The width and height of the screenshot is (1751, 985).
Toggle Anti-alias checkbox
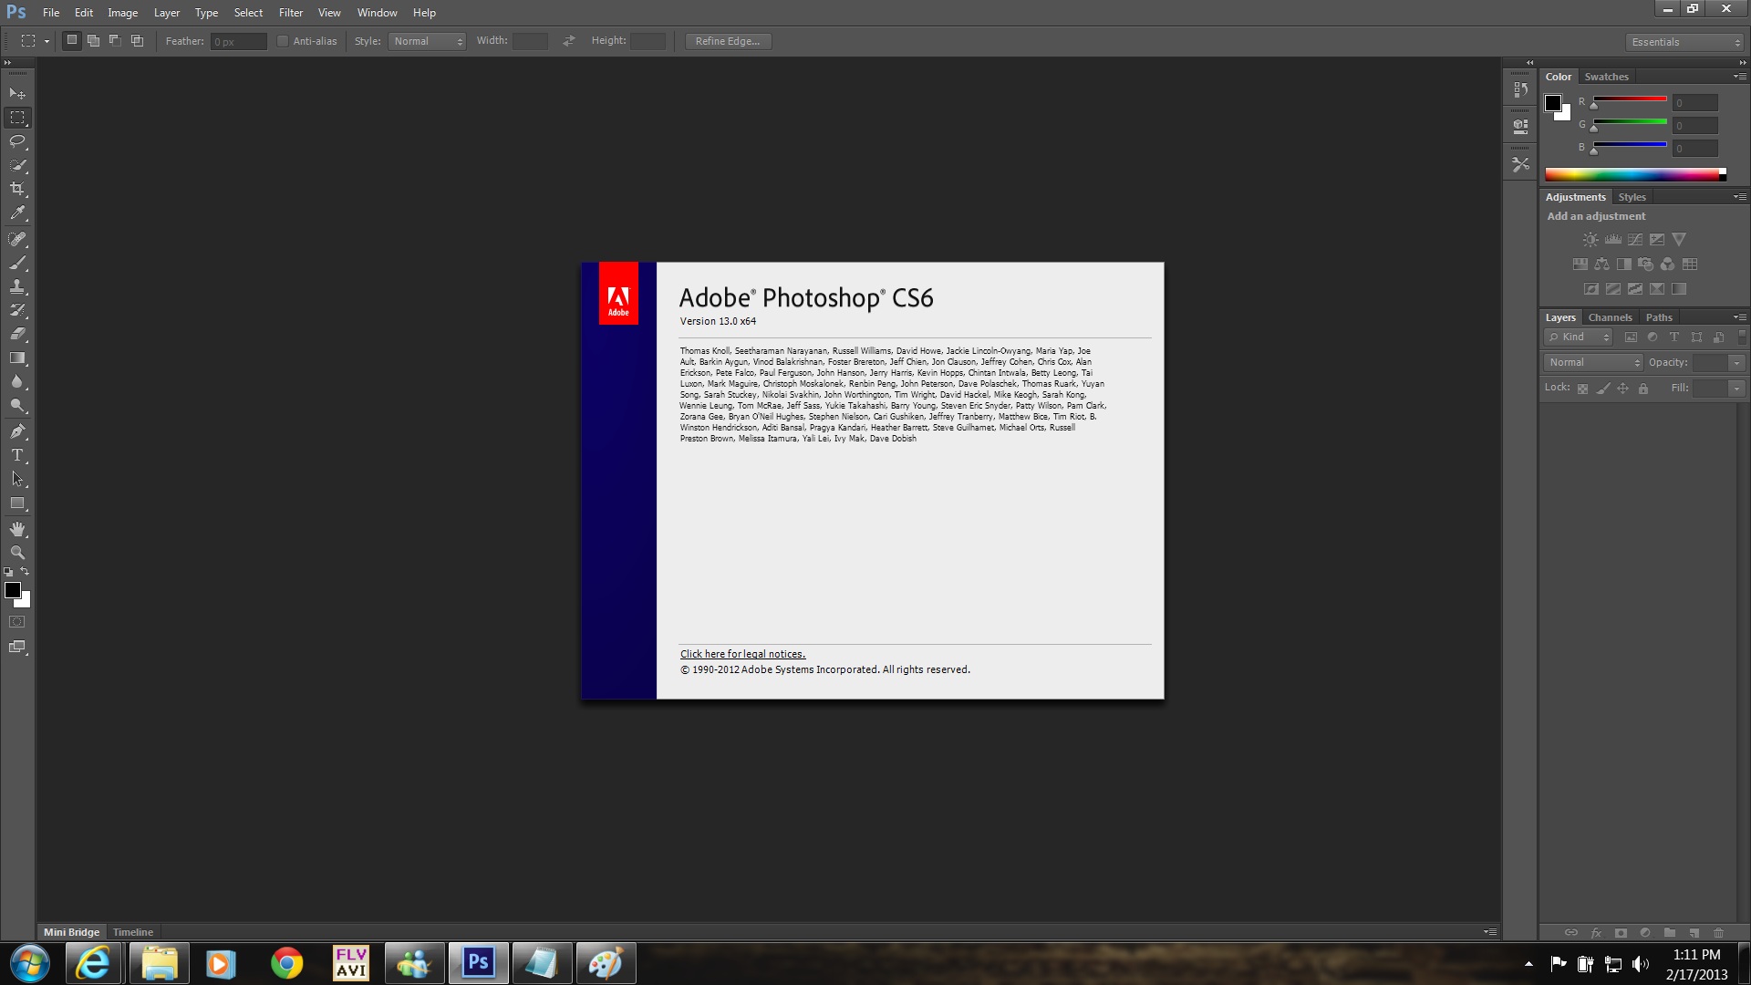(280, 40)
